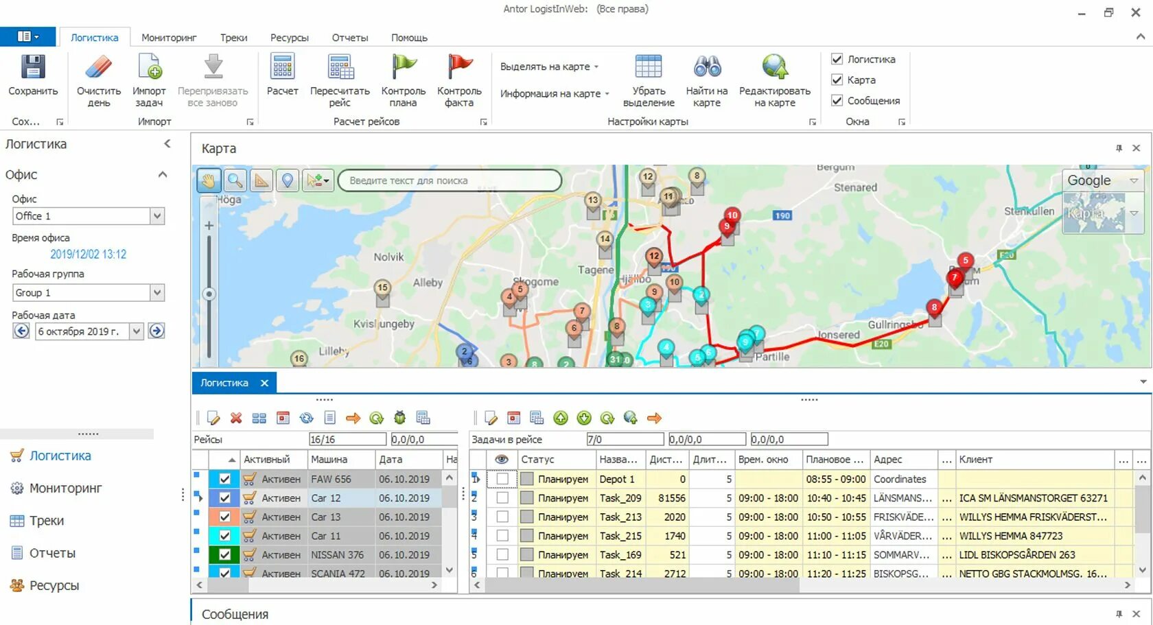Open the Помощь ribbon tab
The height and width of the screenshot is (625, 1153).
click(409, 38)
